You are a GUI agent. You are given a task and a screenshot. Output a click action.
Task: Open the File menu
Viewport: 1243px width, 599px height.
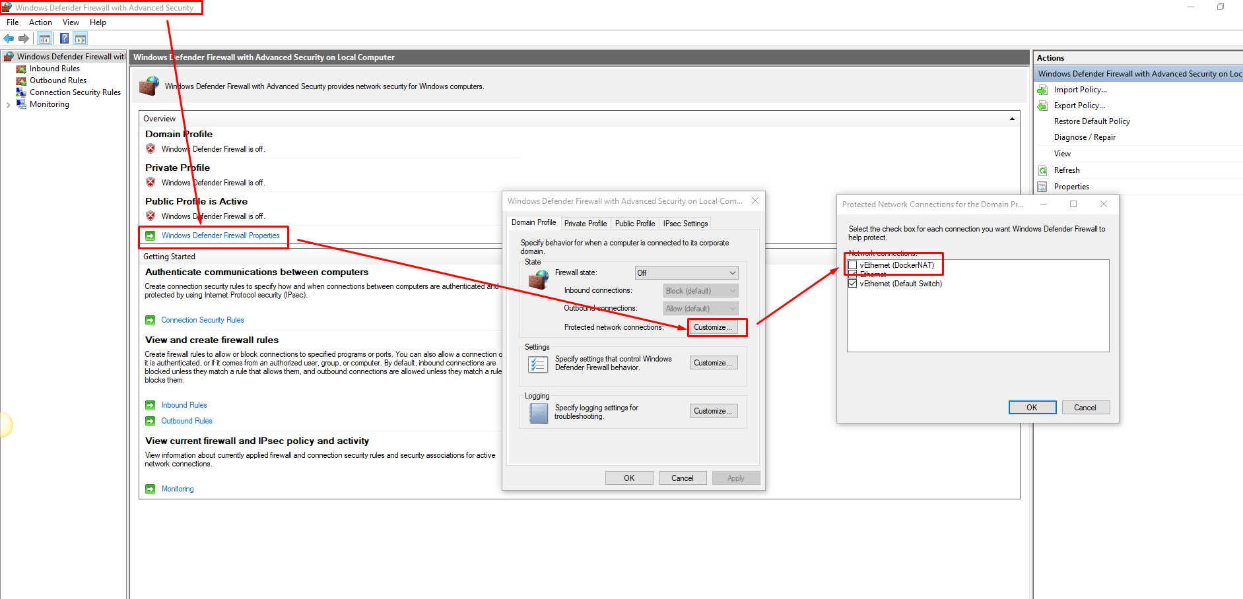13,22
